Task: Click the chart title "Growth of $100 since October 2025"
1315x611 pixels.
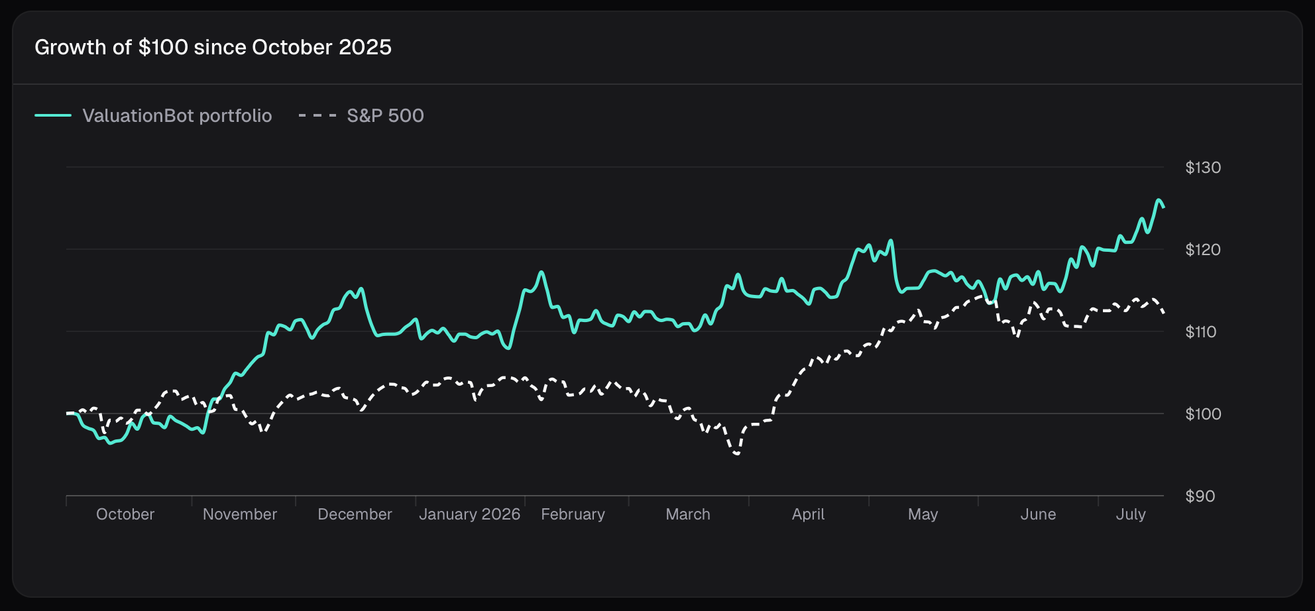Action: point(213,47)
